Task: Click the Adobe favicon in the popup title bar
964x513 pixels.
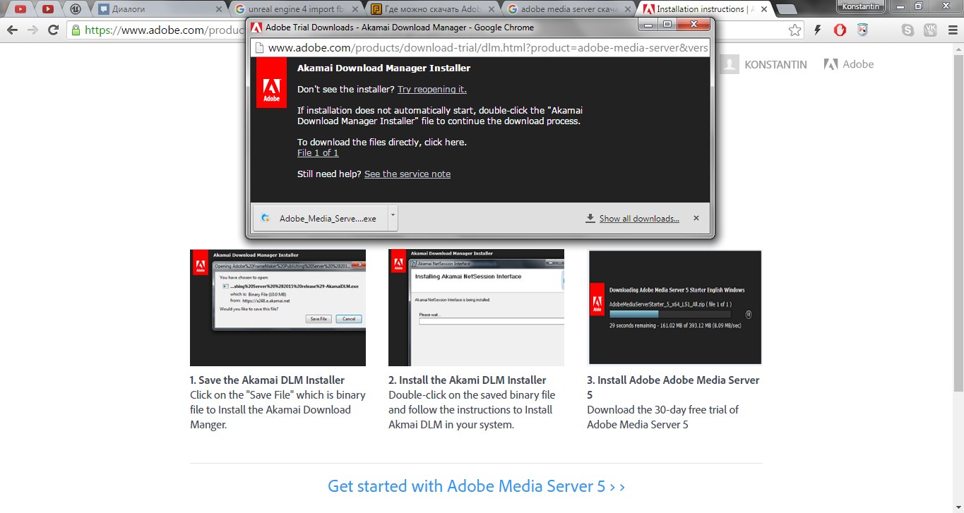Action: click(256, 28)
